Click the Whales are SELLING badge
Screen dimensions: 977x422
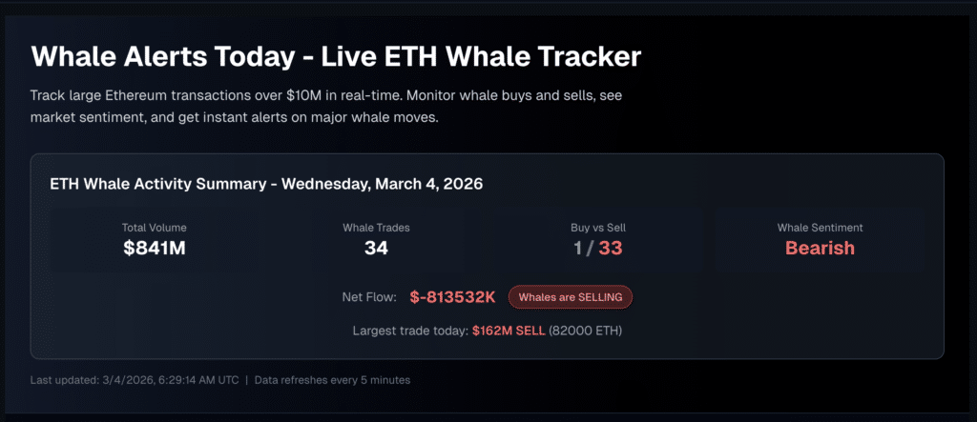coord(570,297)
